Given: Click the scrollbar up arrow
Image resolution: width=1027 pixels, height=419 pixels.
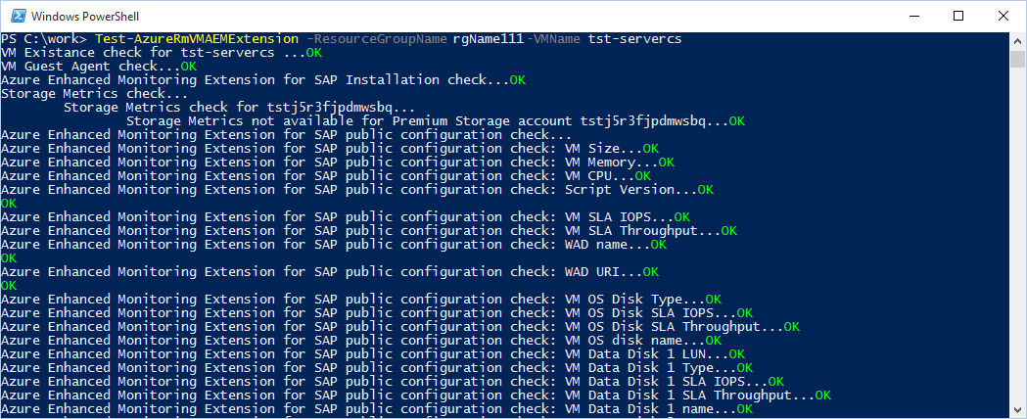Looking at the screenshot, I should pyautogui.click(x=1018, y=40).
